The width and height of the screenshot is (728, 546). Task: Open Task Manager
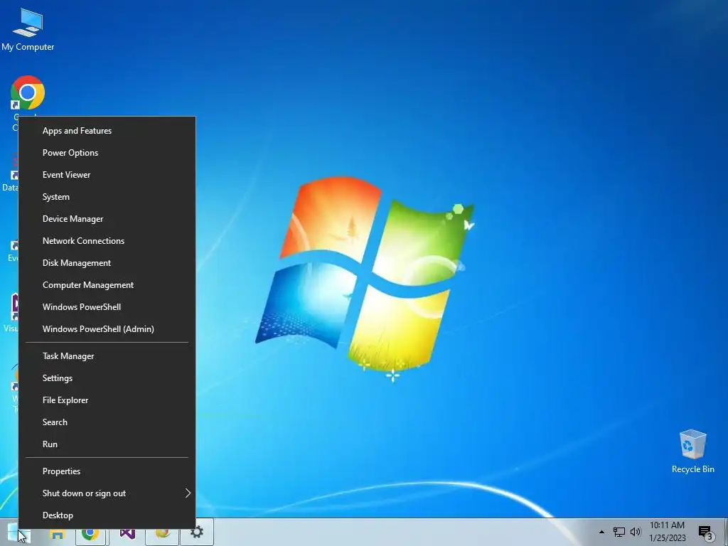[x=107, y=356]
